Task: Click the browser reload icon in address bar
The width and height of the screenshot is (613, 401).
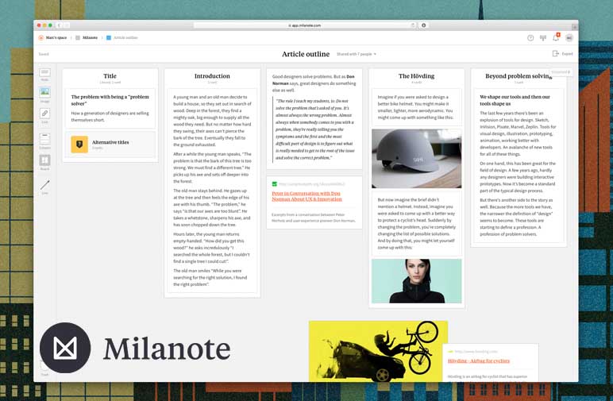Action: tap(412, 25)
